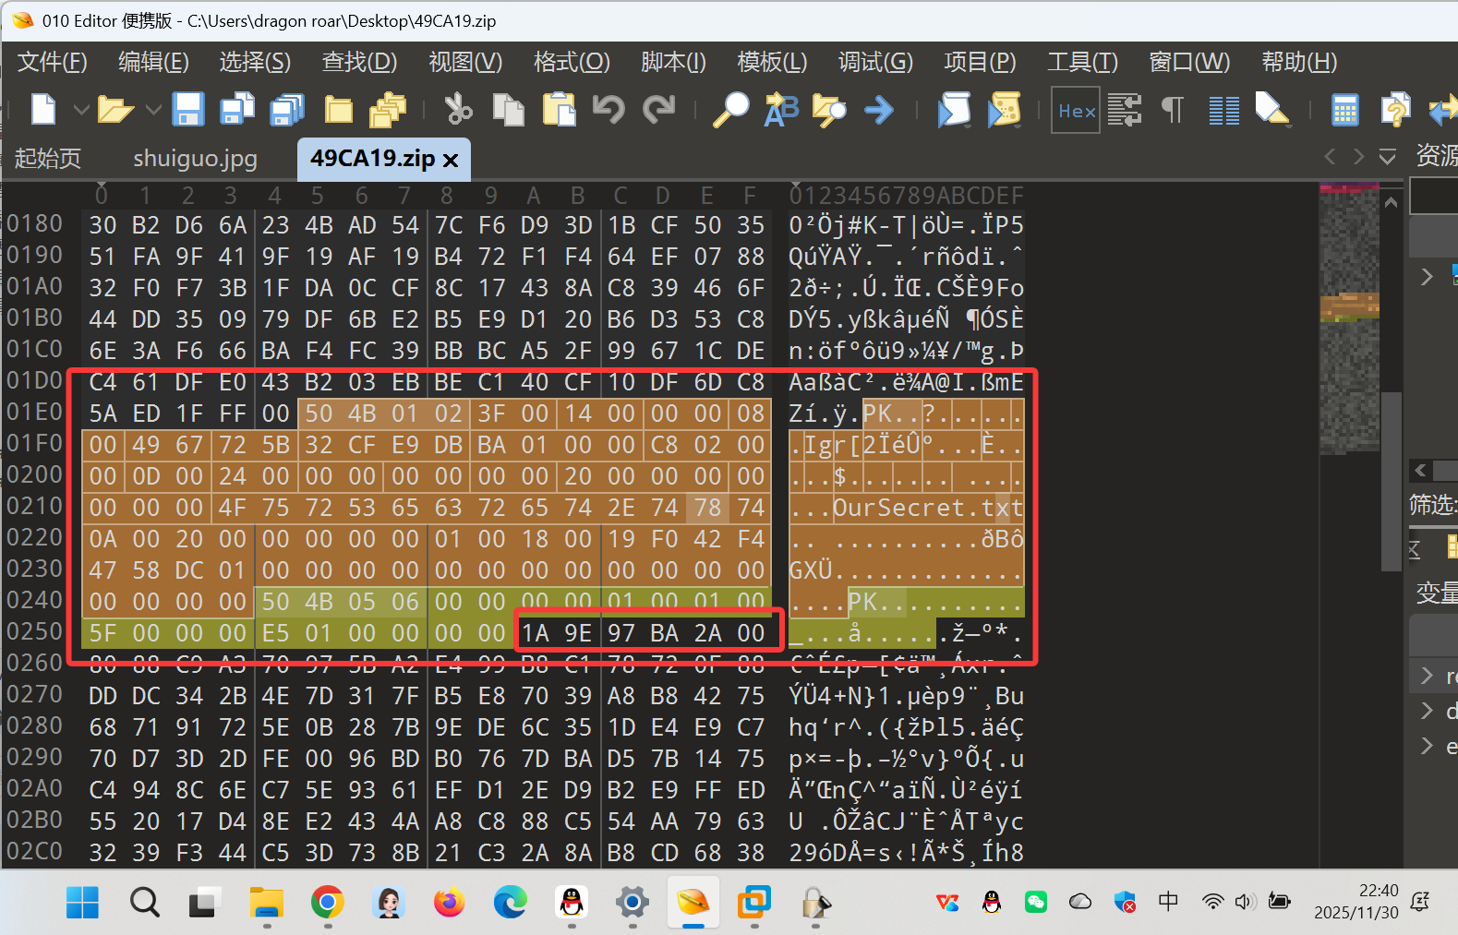Switch to the 起始页 tab
The image size is (1458, 935).
48,159
